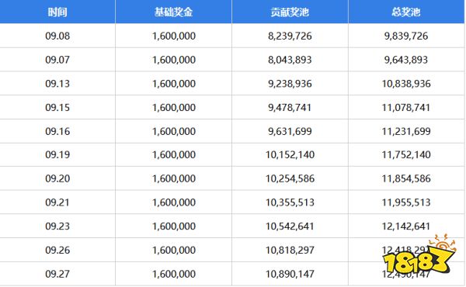The width and height of the screenshot is (466, 287).
Task: Click the total pool value 11,854,586
Action: [406, 178]
